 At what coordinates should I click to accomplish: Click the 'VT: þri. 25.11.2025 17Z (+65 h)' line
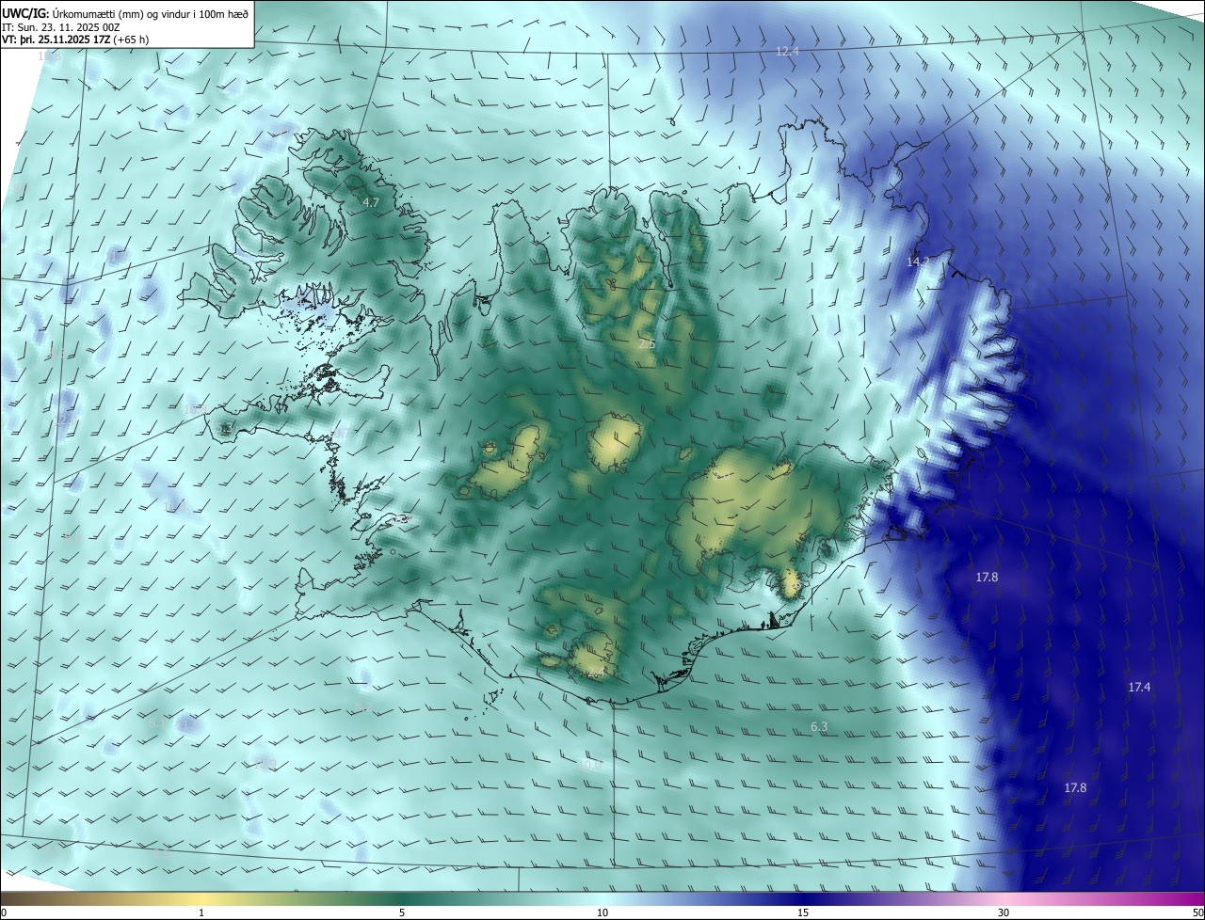[75, 40]
